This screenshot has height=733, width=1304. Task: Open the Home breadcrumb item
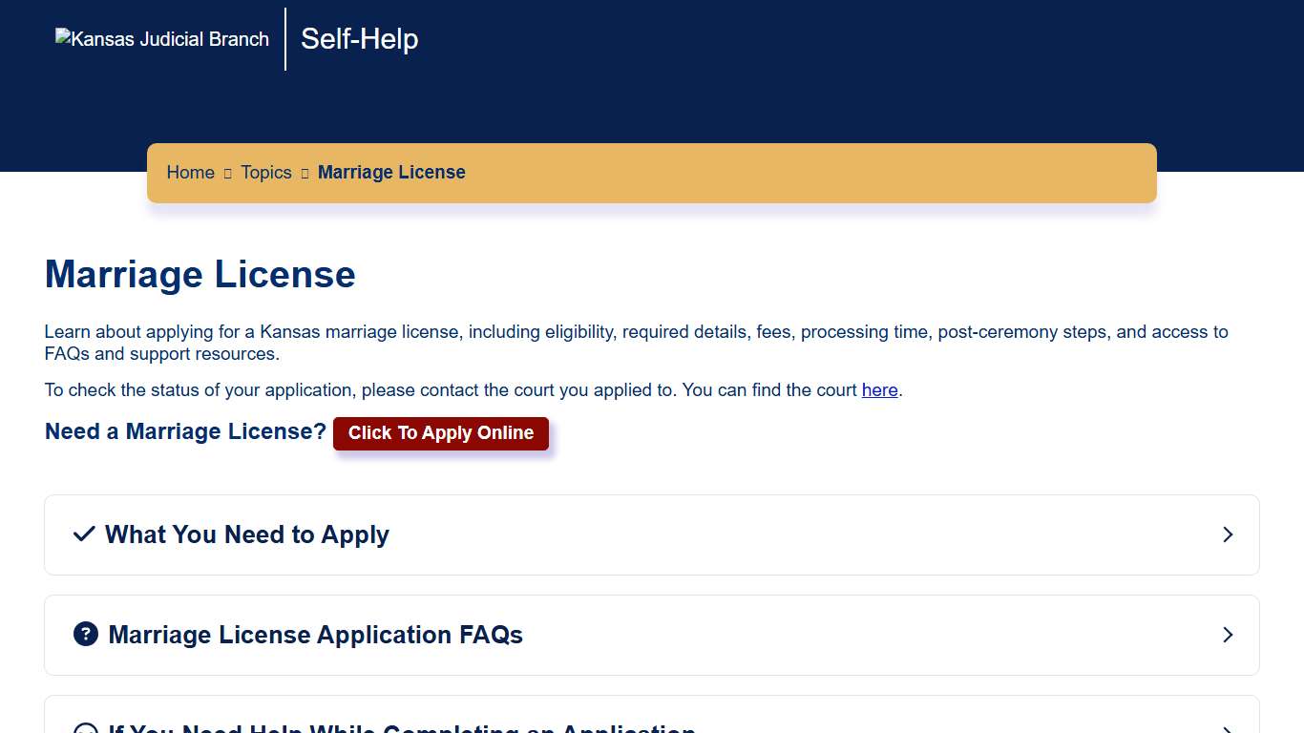(x=190, y=173)
